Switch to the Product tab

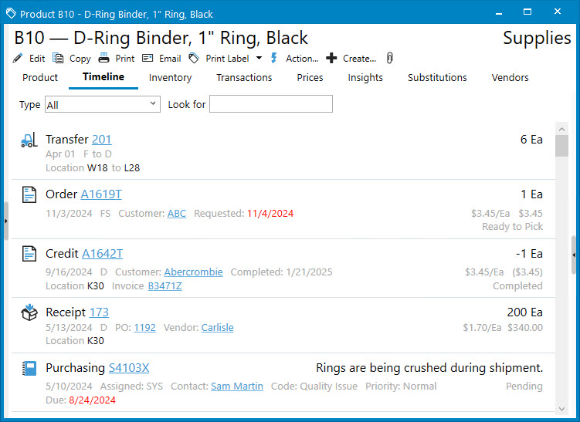[x=40, y=78]
